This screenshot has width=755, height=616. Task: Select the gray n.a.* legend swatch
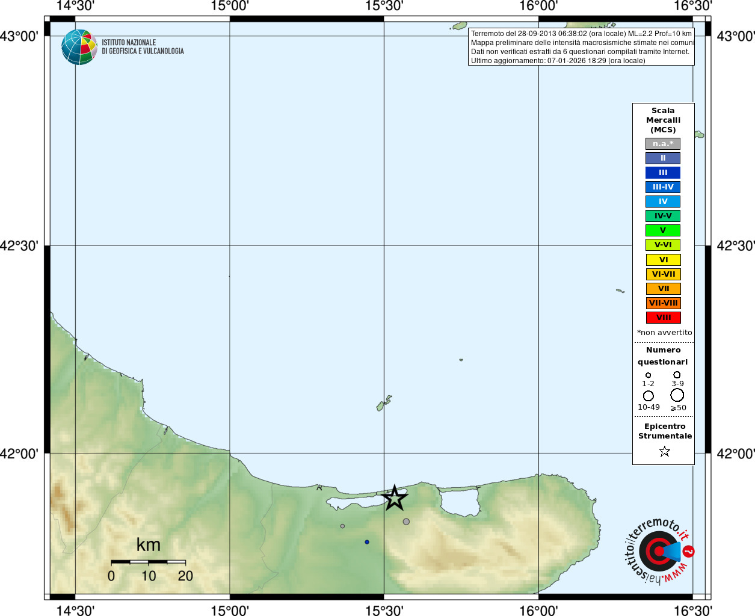pos(663,144)
